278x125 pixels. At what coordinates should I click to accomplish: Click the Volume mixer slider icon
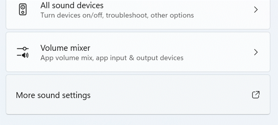[x=23, y=52]
